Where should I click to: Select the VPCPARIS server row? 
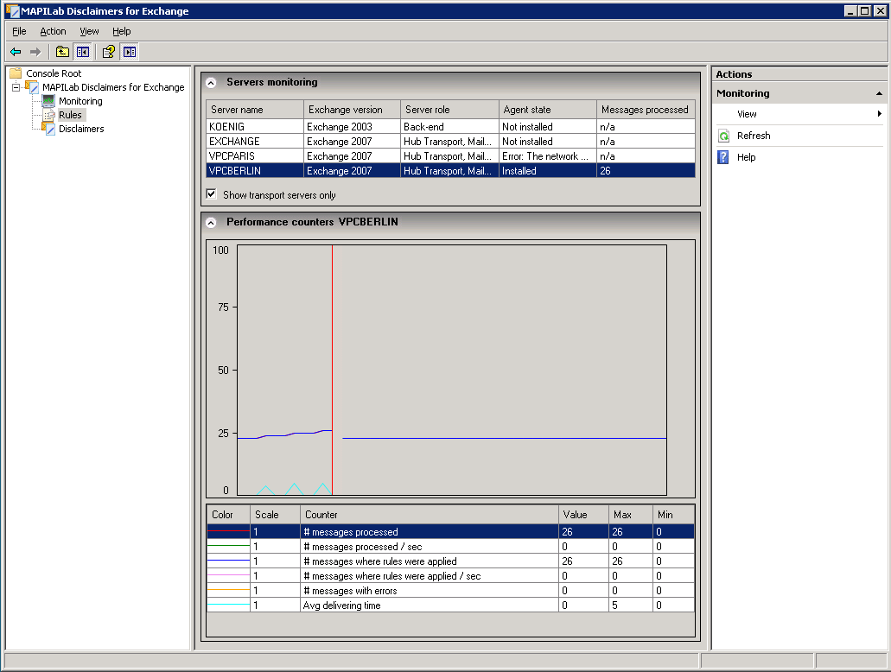pos(450,156)
